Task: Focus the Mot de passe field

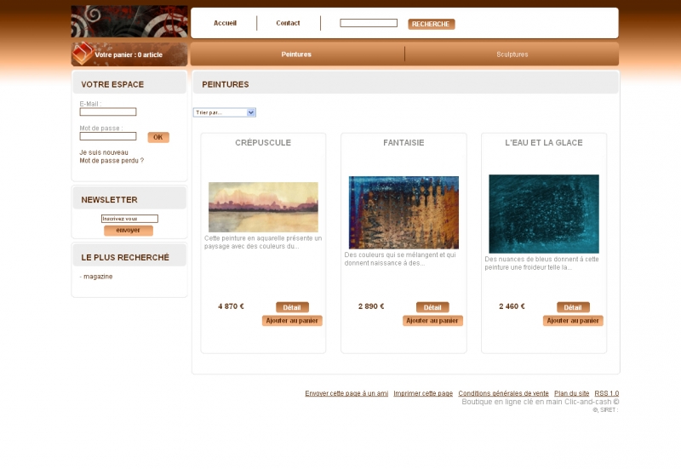Action: (x=108, y=136)
